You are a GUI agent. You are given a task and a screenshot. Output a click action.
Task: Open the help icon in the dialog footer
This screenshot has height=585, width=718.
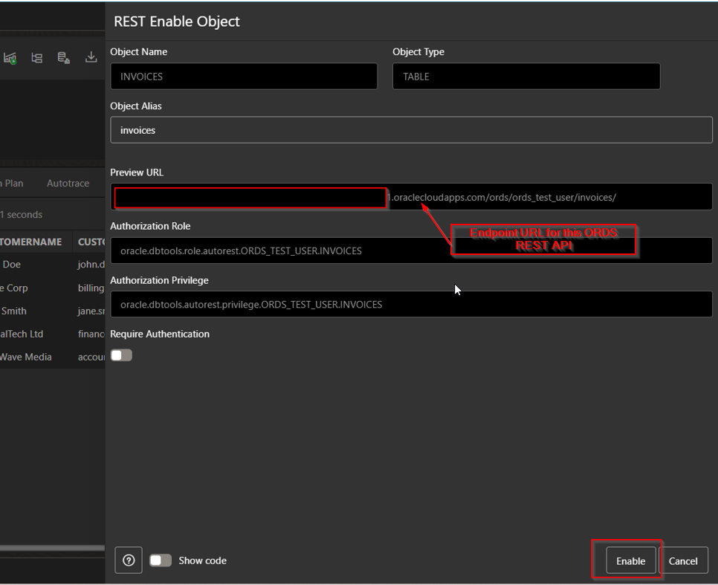[128, 560]
